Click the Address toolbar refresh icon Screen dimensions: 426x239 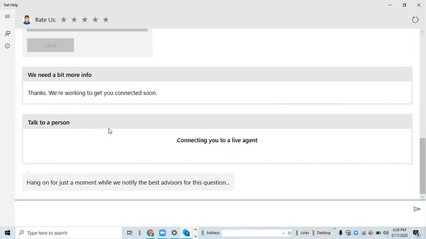[290, 233]
